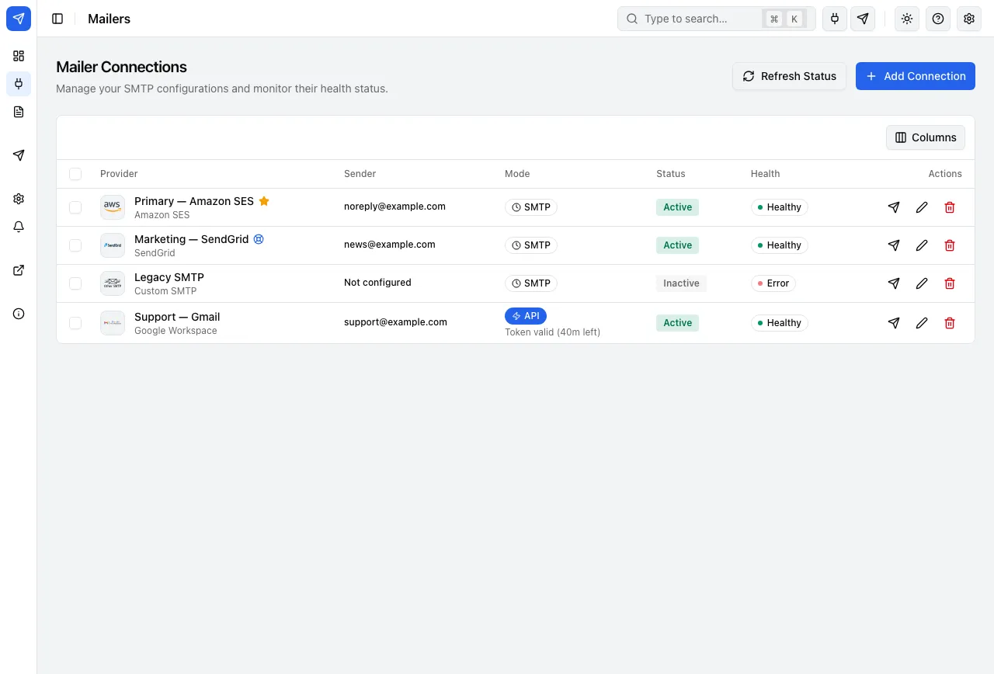
Task: Click the Other SMTP logo thumbnail
Action: [113, 283]
